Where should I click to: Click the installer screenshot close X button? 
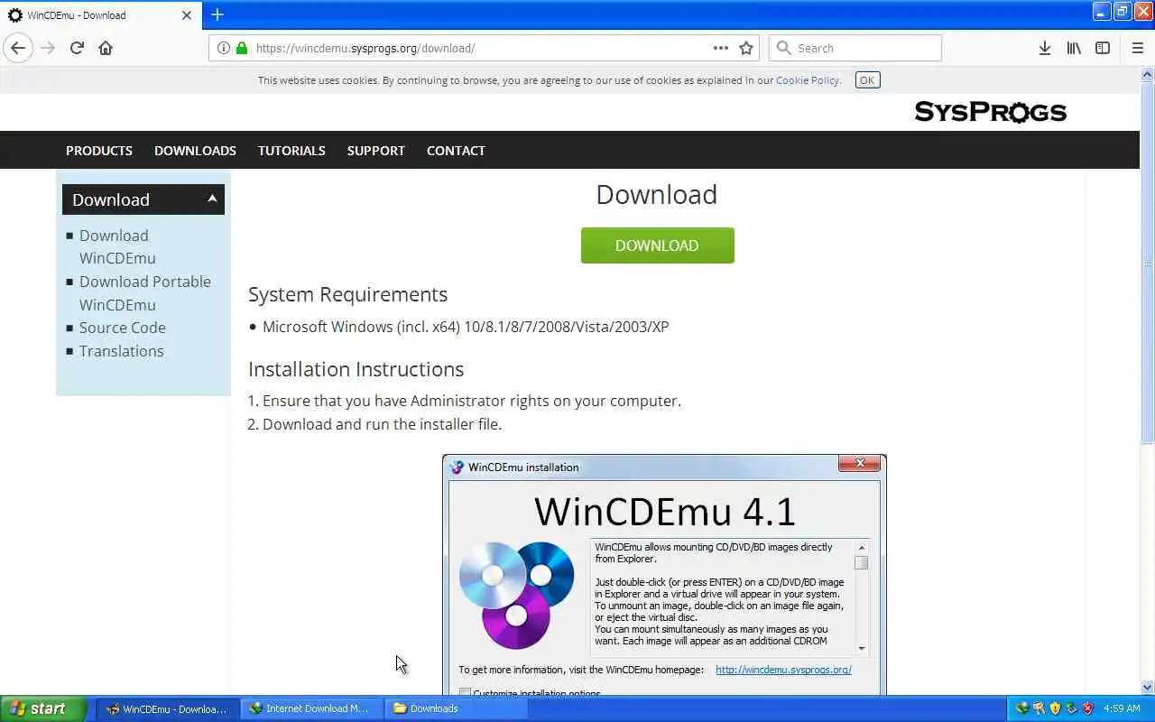coord(859,463)
